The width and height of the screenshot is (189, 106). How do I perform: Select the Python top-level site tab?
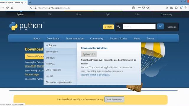point(20,14)
